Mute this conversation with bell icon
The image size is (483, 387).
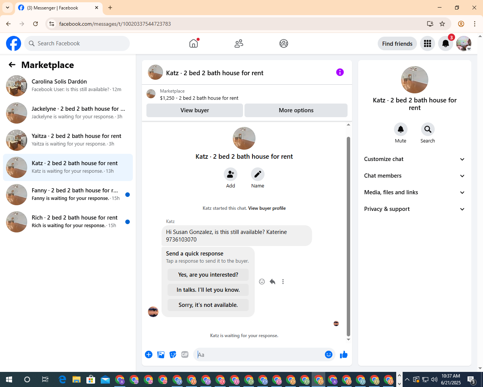[x=401, y=129]
